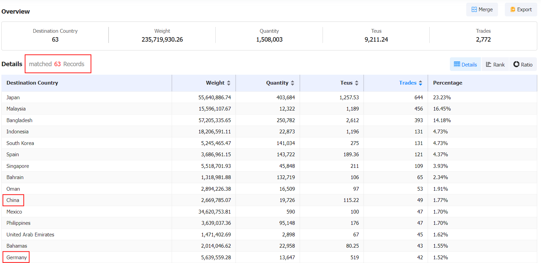The height and width of the screenshot is (263, 541).
Task: Open the Rank view tab
Action: [x=495, y=64]
